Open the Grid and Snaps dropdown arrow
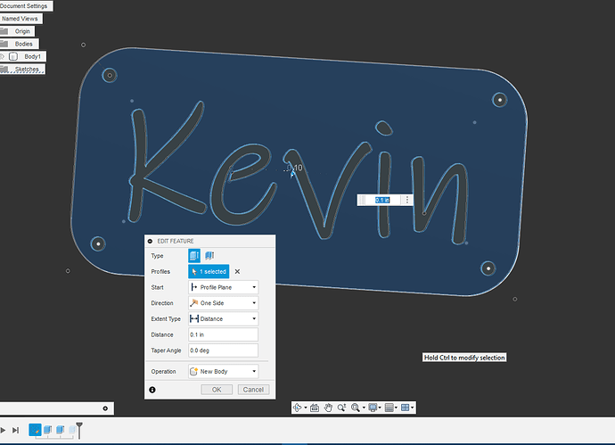The width and height of the screenshot is (615, 445). tap(396, 408)
